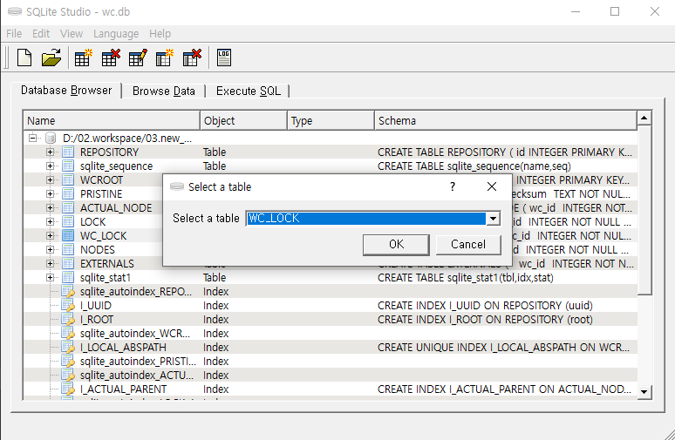675x440 pixels.
Task: Click the Type column header
Action: (331, 120)
